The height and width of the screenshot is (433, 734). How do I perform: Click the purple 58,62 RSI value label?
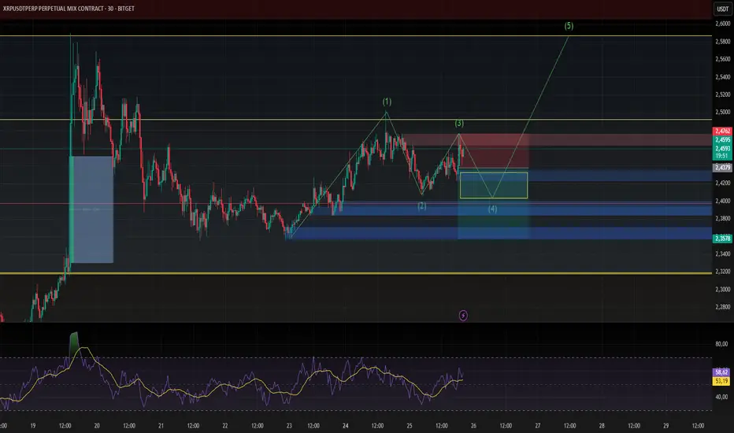pyautogui.click(x=721, y=372)
